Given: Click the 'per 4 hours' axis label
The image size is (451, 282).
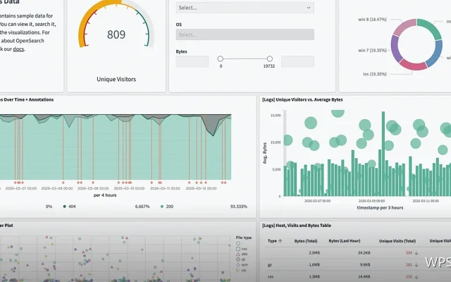Looking at the screenshot, I should point(105,195).
